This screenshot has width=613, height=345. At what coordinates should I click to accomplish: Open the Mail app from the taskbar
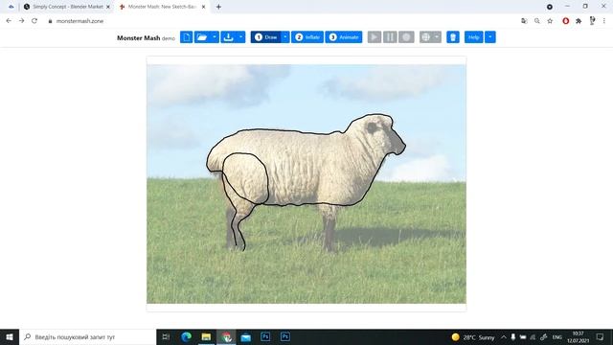(x=246, y=336)
